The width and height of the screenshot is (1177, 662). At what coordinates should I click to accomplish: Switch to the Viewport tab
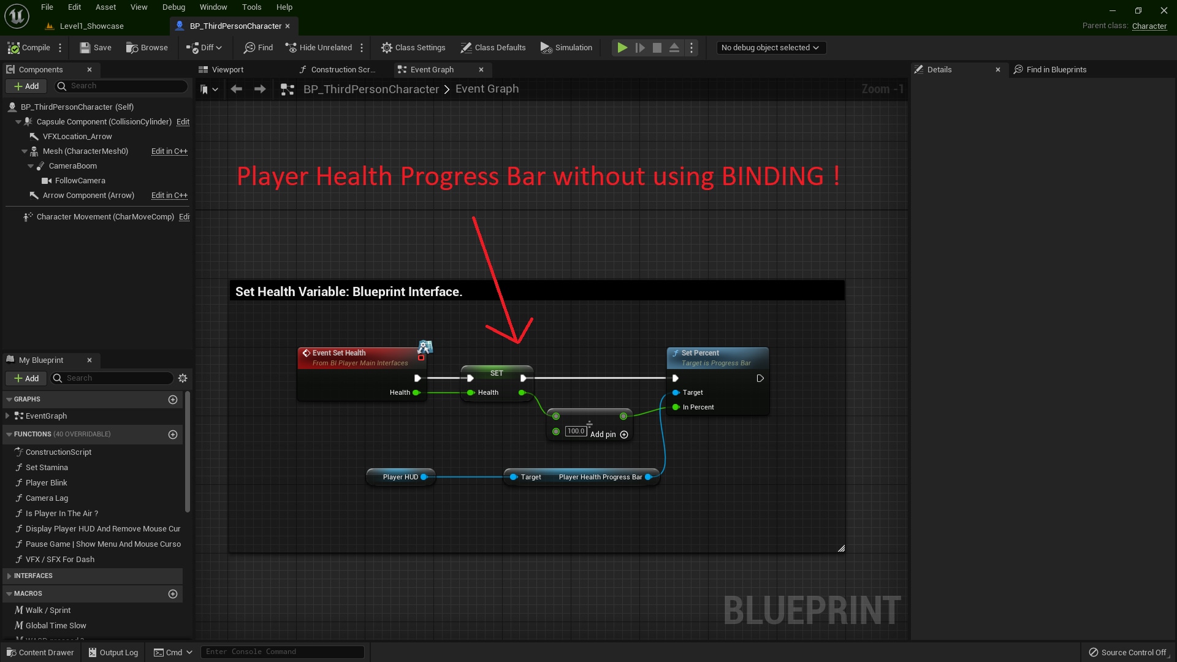point(227,70)
